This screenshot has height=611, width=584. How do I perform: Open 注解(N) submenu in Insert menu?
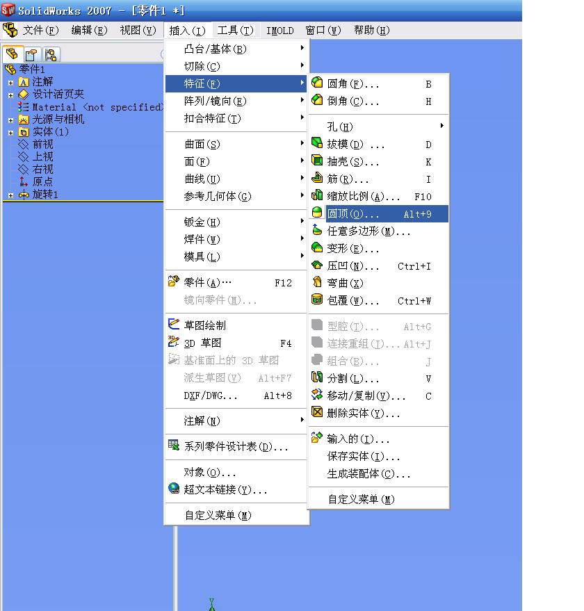tap(236, 421)
